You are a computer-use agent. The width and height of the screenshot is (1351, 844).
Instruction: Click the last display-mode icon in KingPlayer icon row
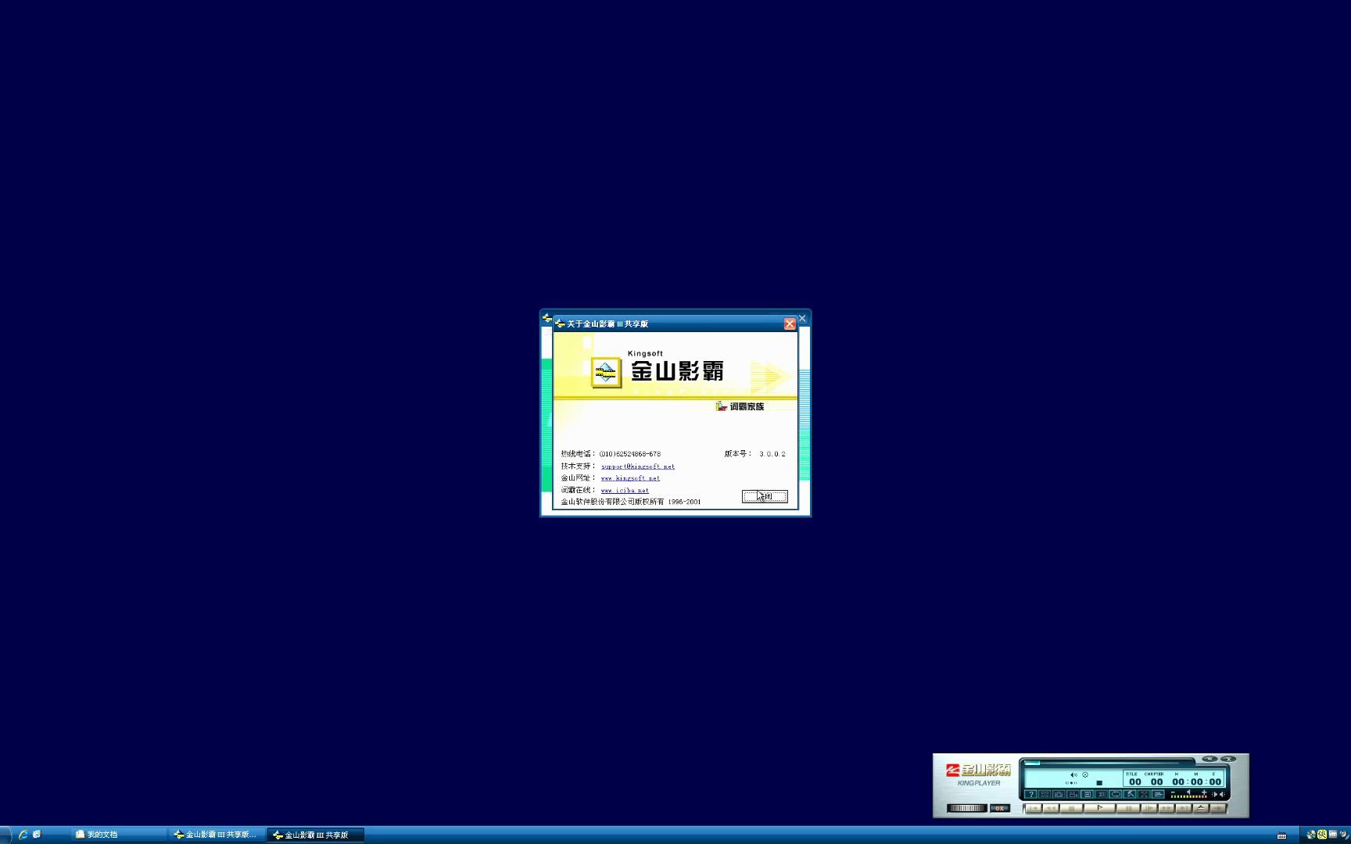click(x=1158, y=794)
